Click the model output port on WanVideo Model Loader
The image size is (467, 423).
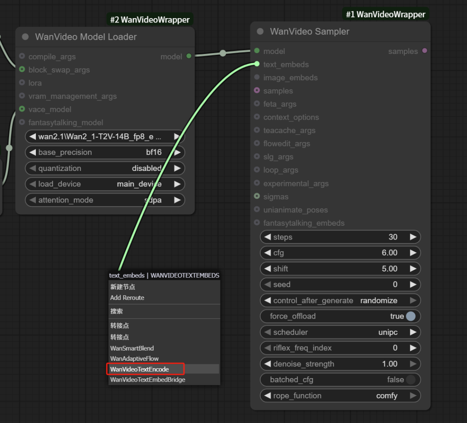[189, 56]
